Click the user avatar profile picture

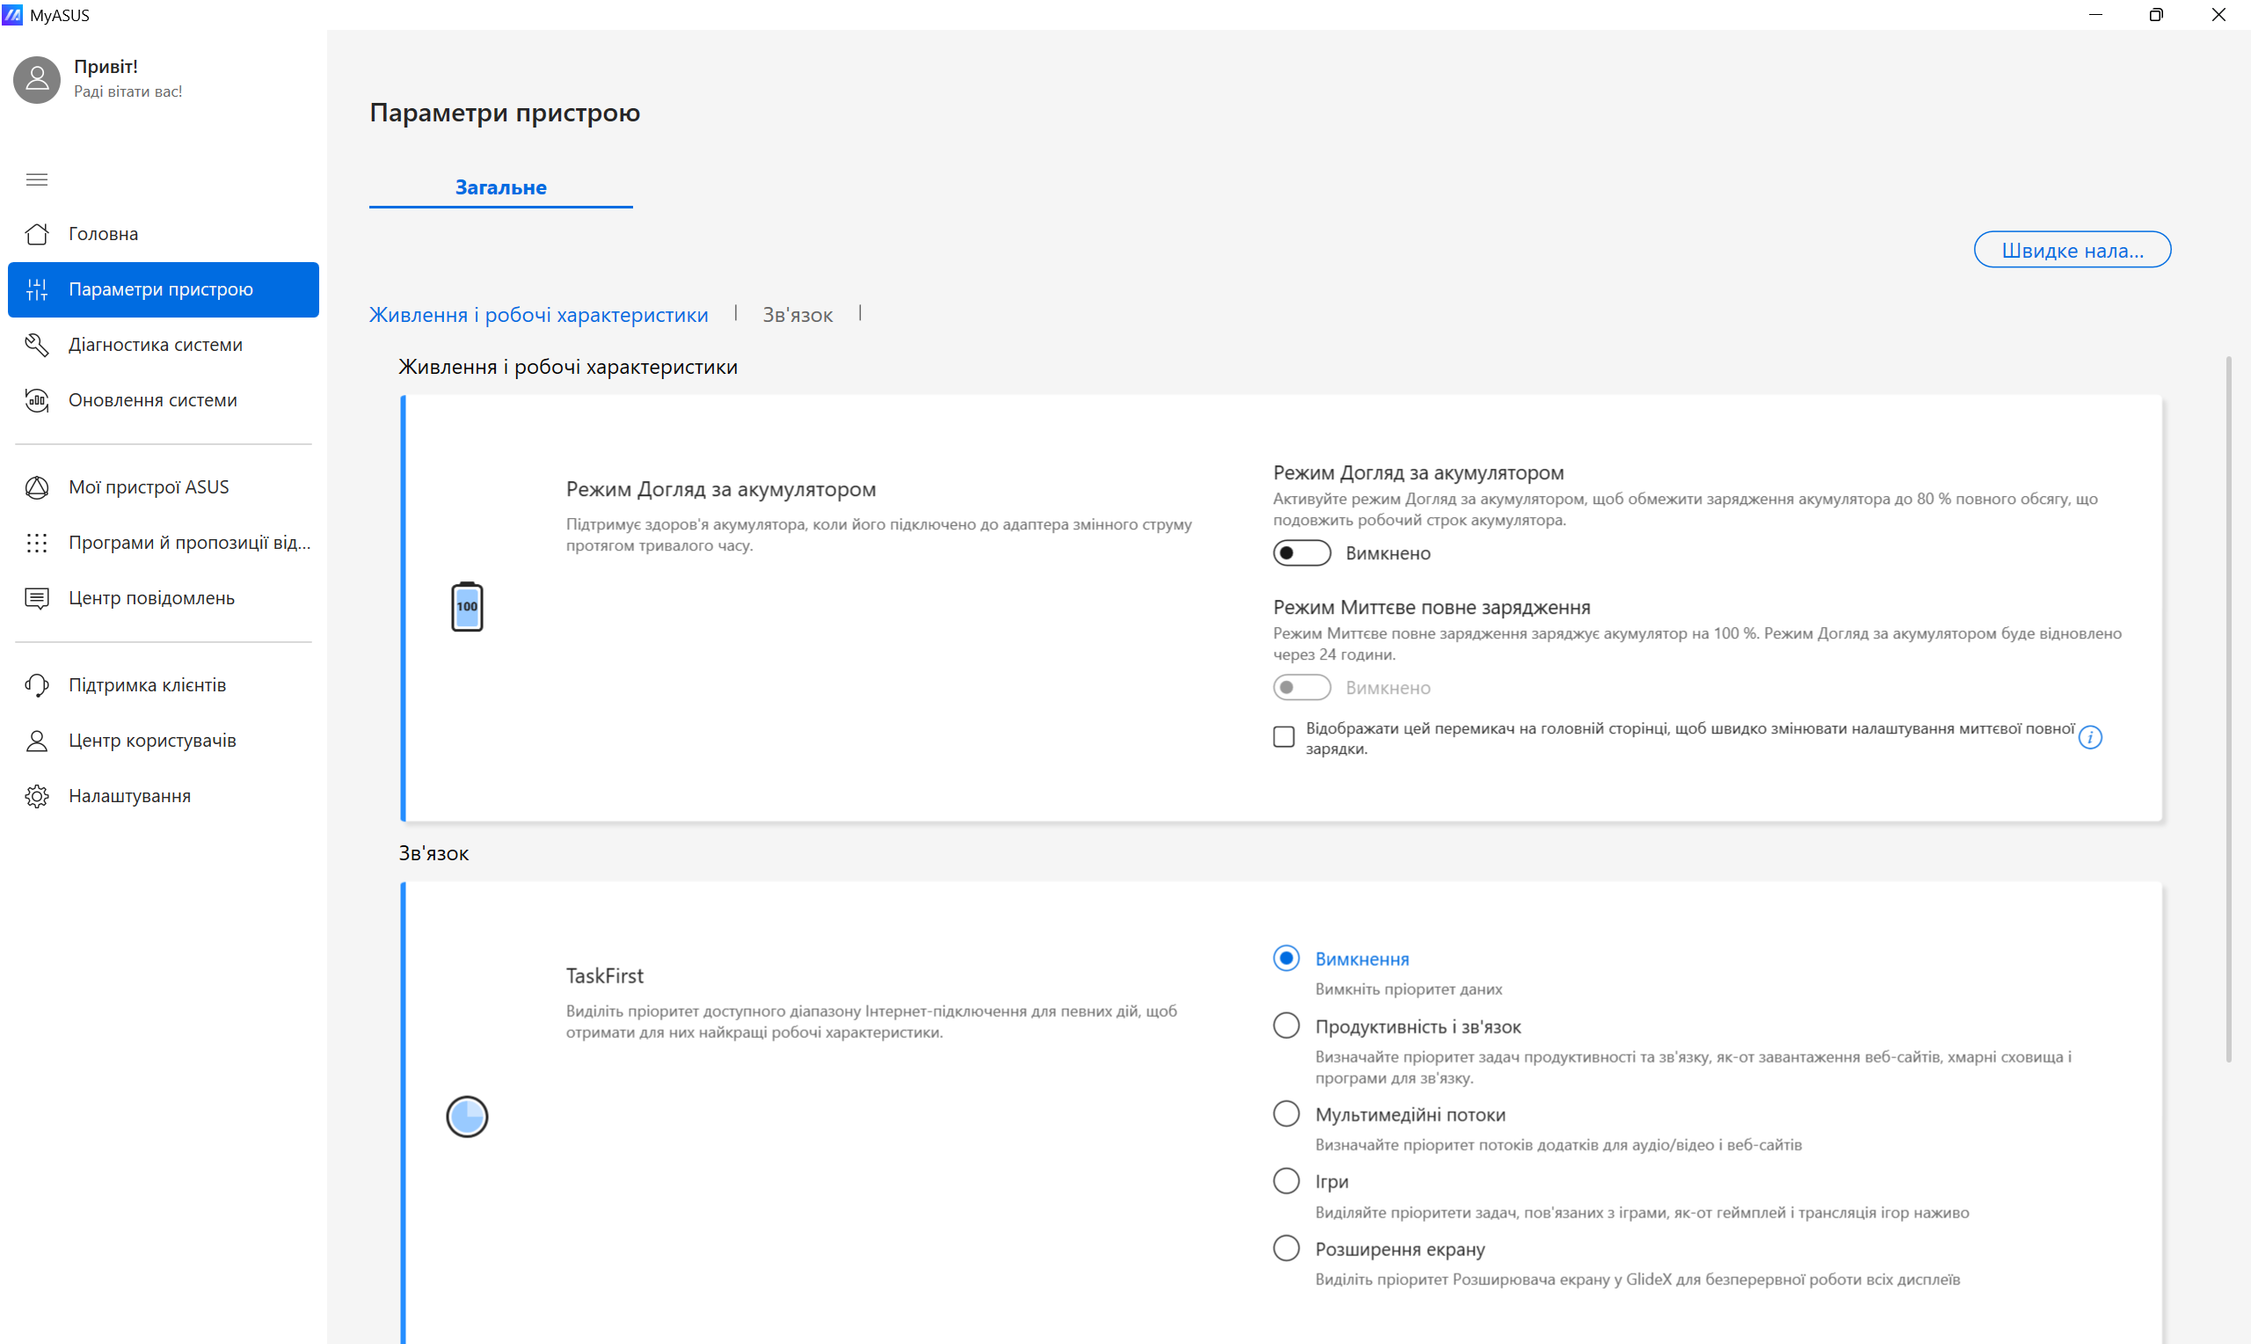coord(36,80)
